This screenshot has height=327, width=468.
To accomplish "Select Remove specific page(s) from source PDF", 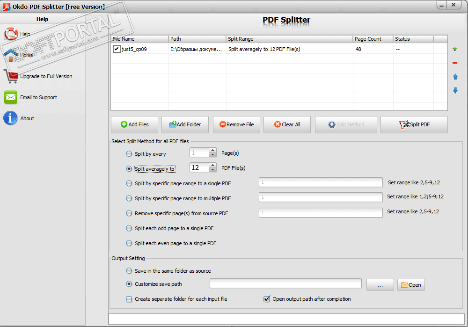I will pyautogui.click(x=129, y=213).
